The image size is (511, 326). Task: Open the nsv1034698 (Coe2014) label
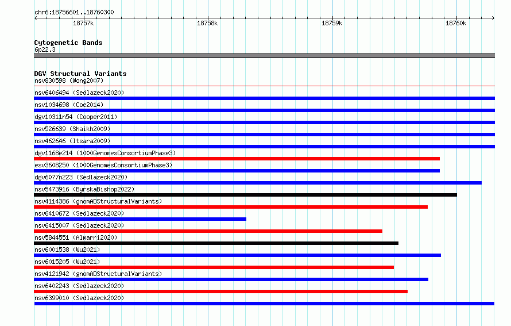pos(69,105)
